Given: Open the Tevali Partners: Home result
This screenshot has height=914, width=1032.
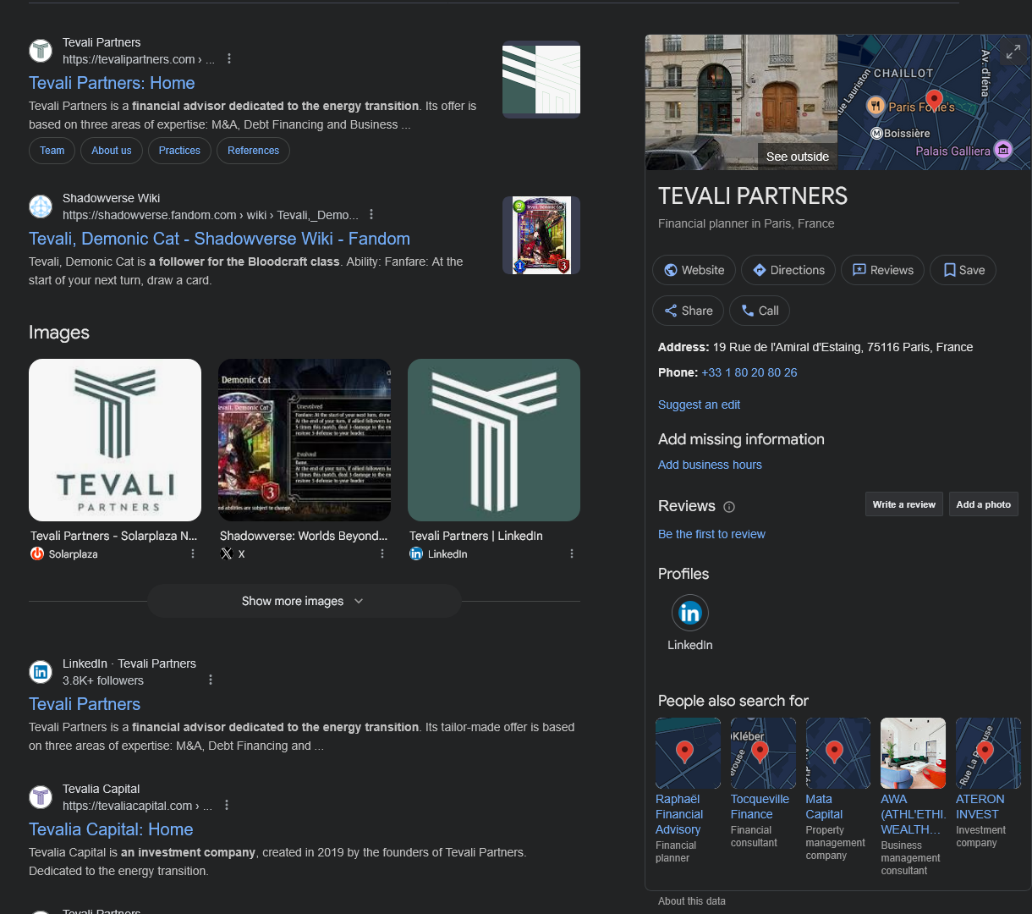Looking at the screenshot, I should pyautogui.click(x=112, y=83).
